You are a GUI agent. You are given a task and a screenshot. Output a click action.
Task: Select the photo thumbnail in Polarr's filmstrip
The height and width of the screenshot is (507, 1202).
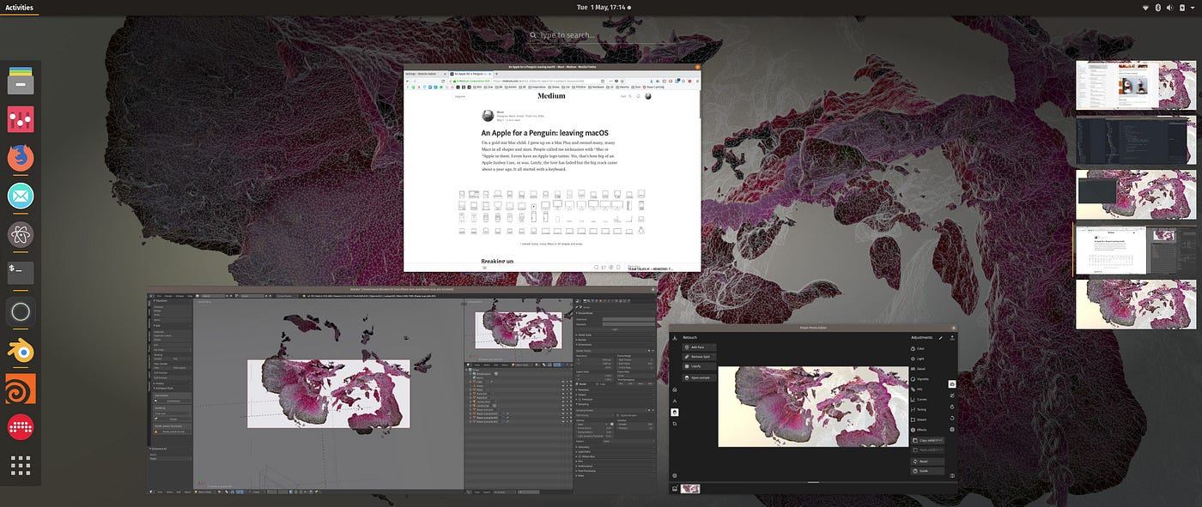[690, 489]
